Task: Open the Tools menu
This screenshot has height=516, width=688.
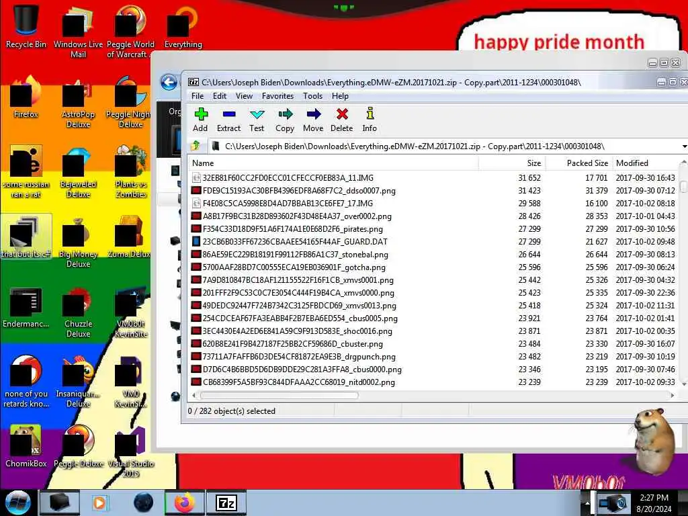Action: [x=312, y=96]
